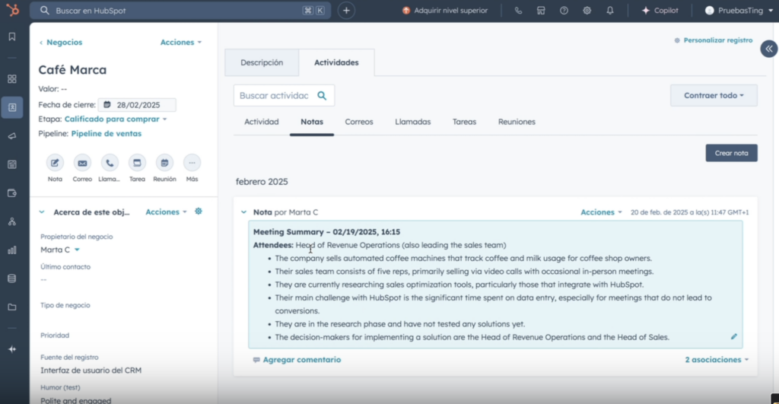Open the data management database icon
Viewport: 779px width, 404px height.
click(x=12, y=278)
